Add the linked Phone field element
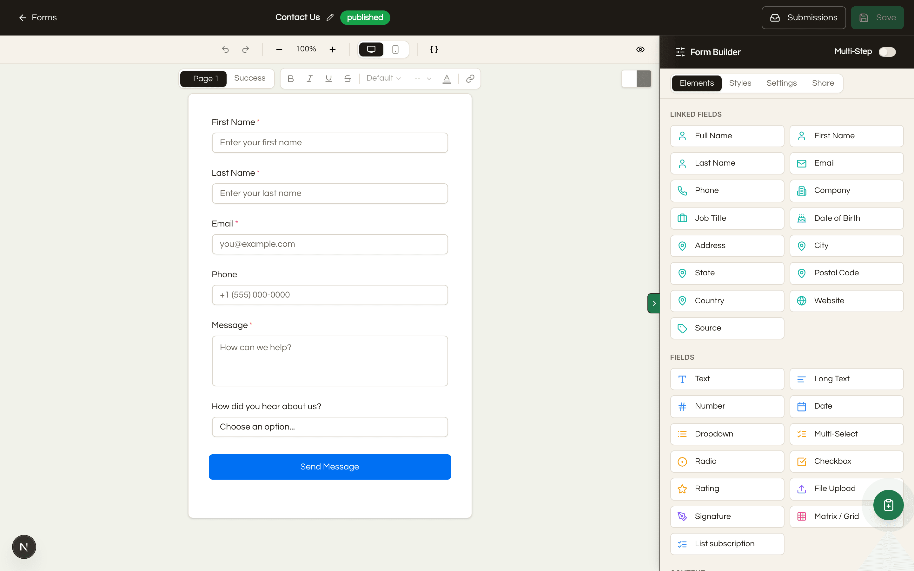The width and height of the screenshot is (914, 571). [x=727, y=191]
